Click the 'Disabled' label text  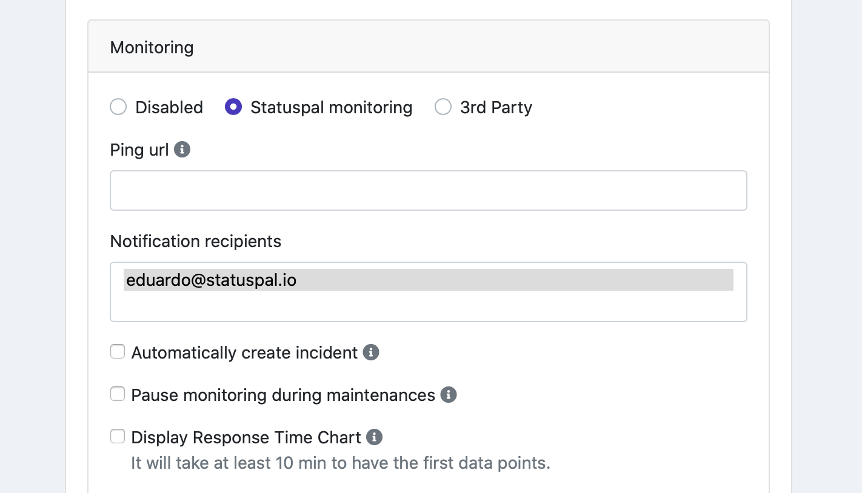[169, 107]
